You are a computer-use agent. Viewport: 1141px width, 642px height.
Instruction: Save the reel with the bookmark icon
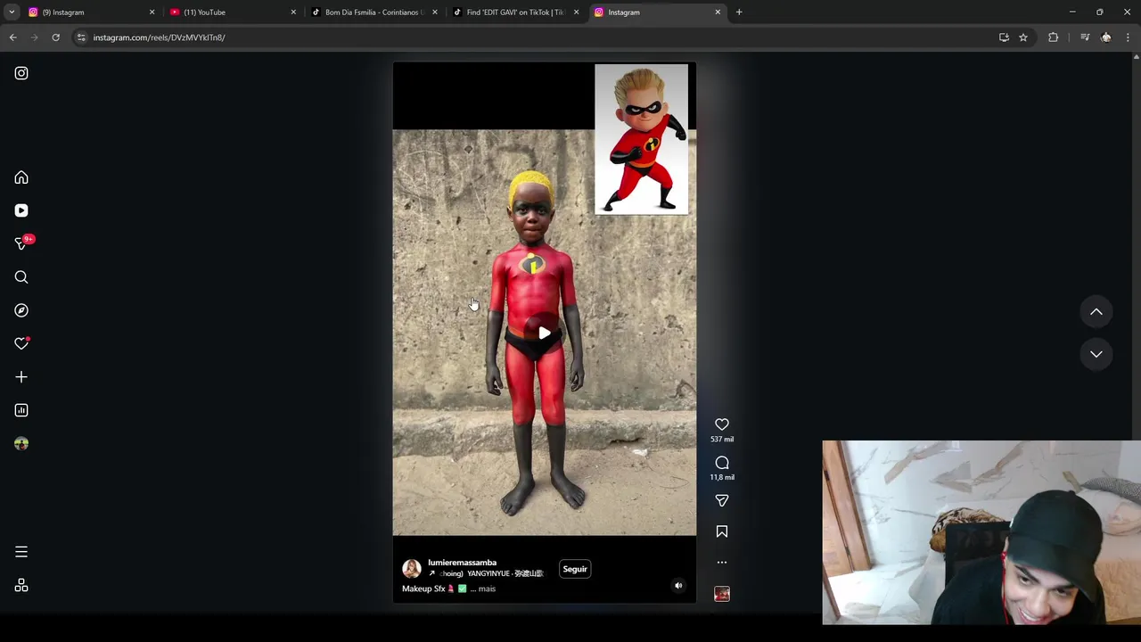point(722,531)
